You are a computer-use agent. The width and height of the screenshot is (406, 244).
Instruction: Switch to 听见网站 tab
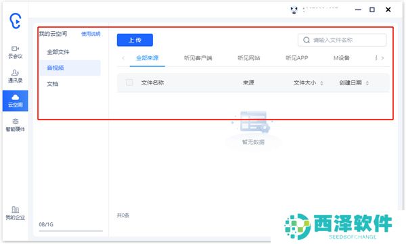pyautogui.click(x=249, y=58)
